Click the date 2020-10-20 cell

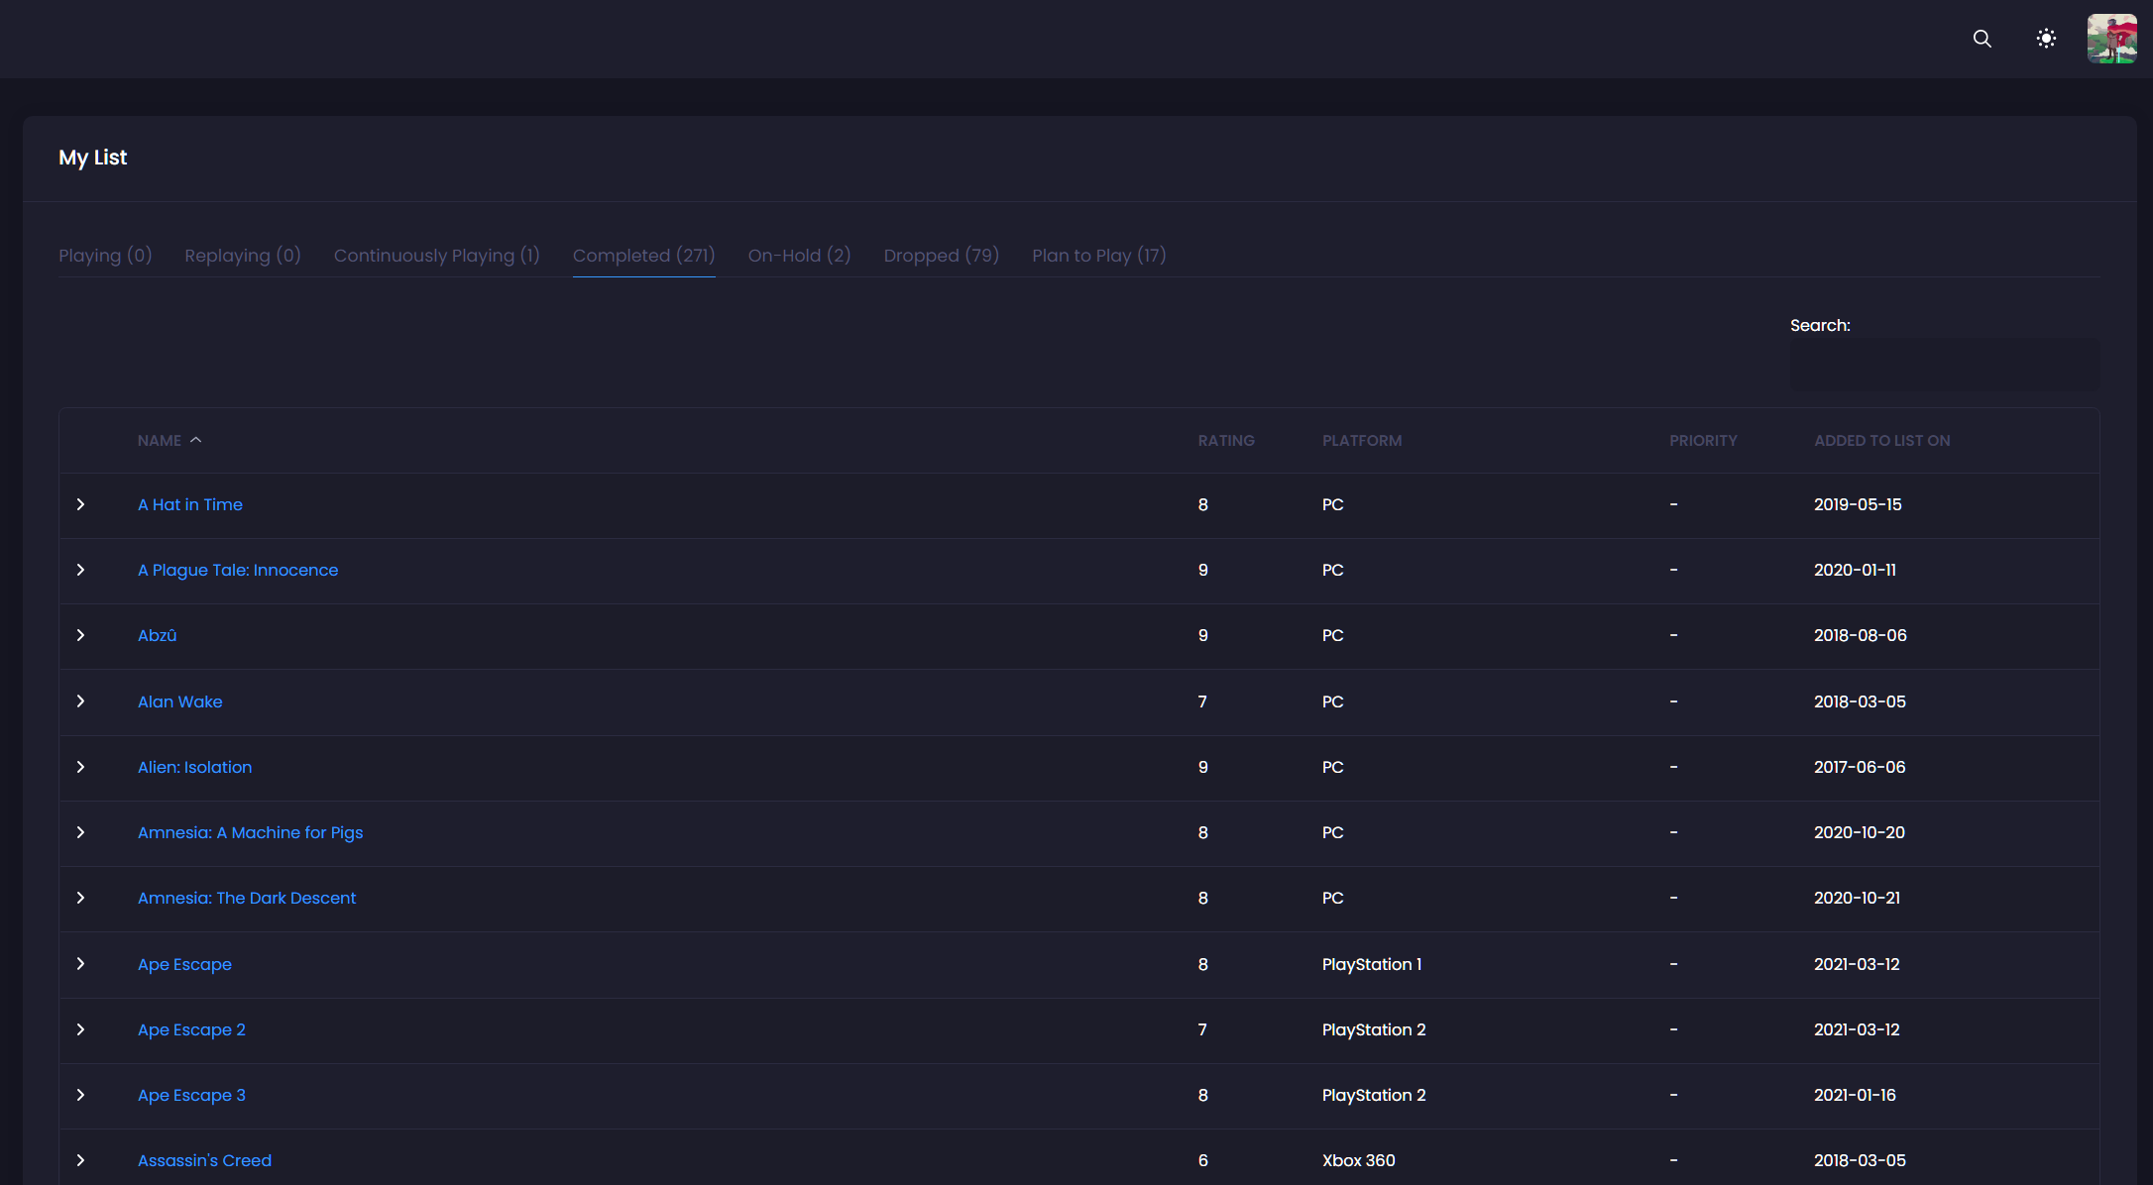[1860, 832]
